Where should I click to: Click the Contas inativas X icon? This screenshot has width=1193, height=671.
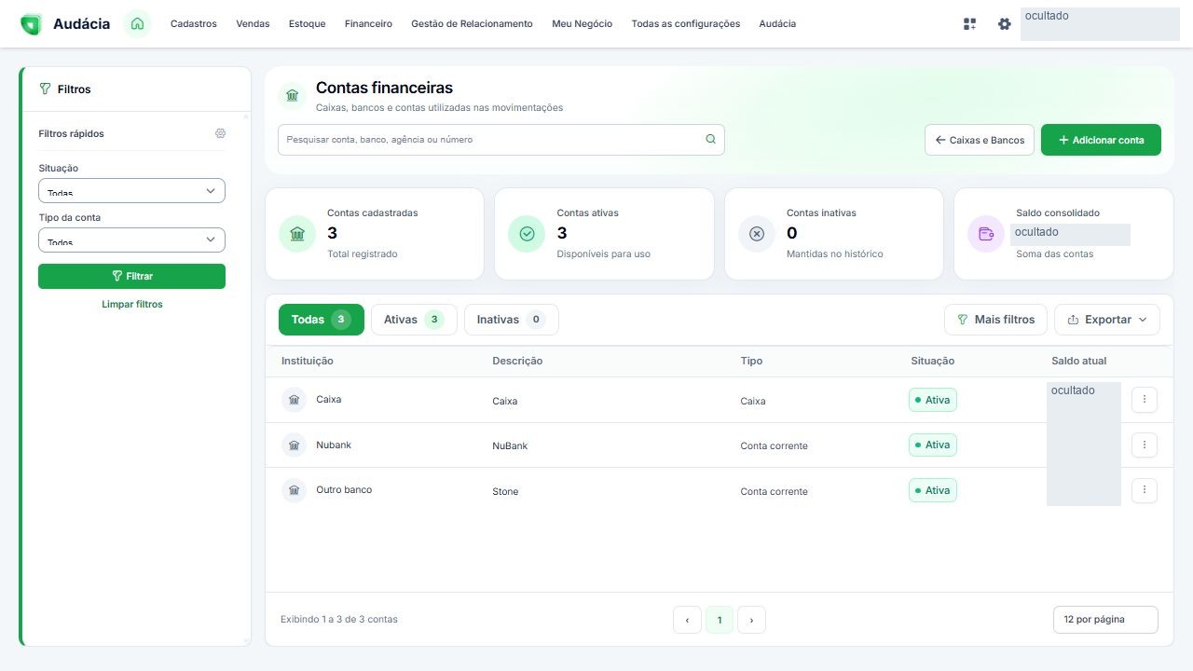[757, 234]
